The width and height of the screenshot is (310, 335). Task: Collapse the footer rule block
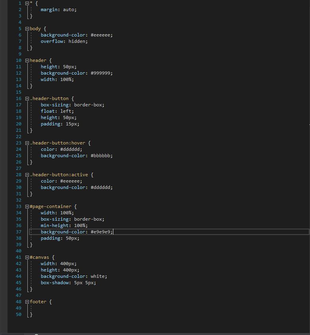click(x=27, y=302)
